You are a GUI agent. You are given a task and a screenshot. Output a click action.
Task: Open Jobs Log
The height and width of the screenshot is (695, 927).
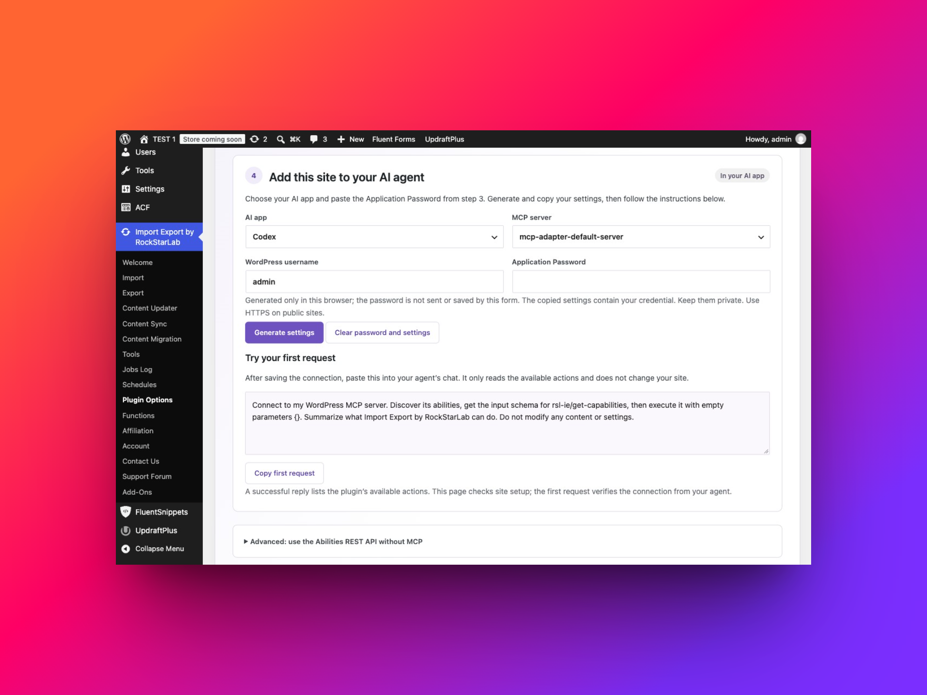(x=137, y=369)
